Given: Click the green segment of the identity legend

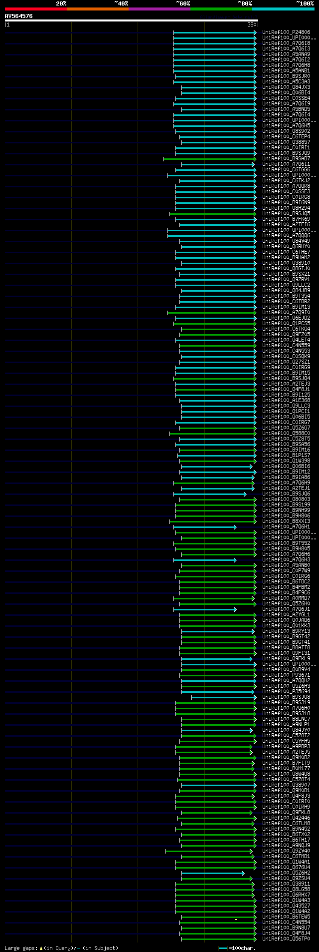Looking at the screenshot, I should point(221,9).
